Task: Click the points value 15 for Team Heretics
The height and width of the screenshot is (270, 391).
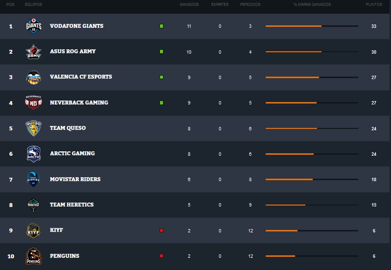Action: (374, 205)
